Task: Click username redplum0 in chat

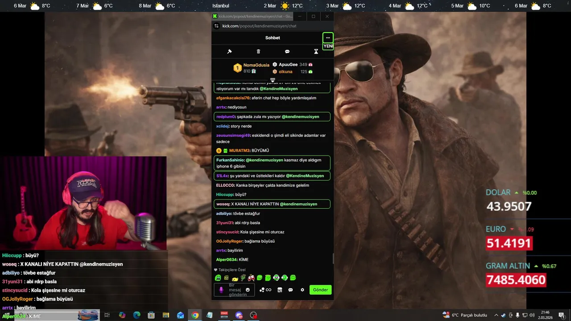Action: [x=225, y=117]
